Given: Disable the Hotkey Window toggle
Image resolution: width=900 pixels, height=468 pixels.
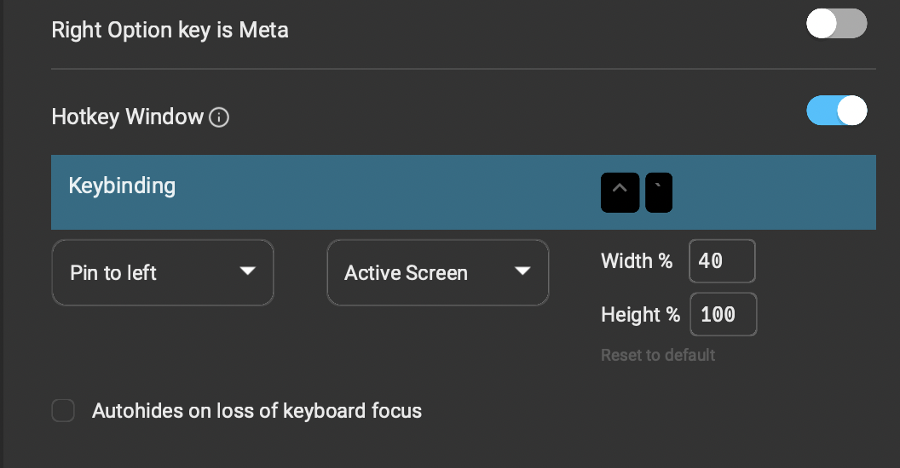Looking at the screenshot, I should [x=836, y=111].
